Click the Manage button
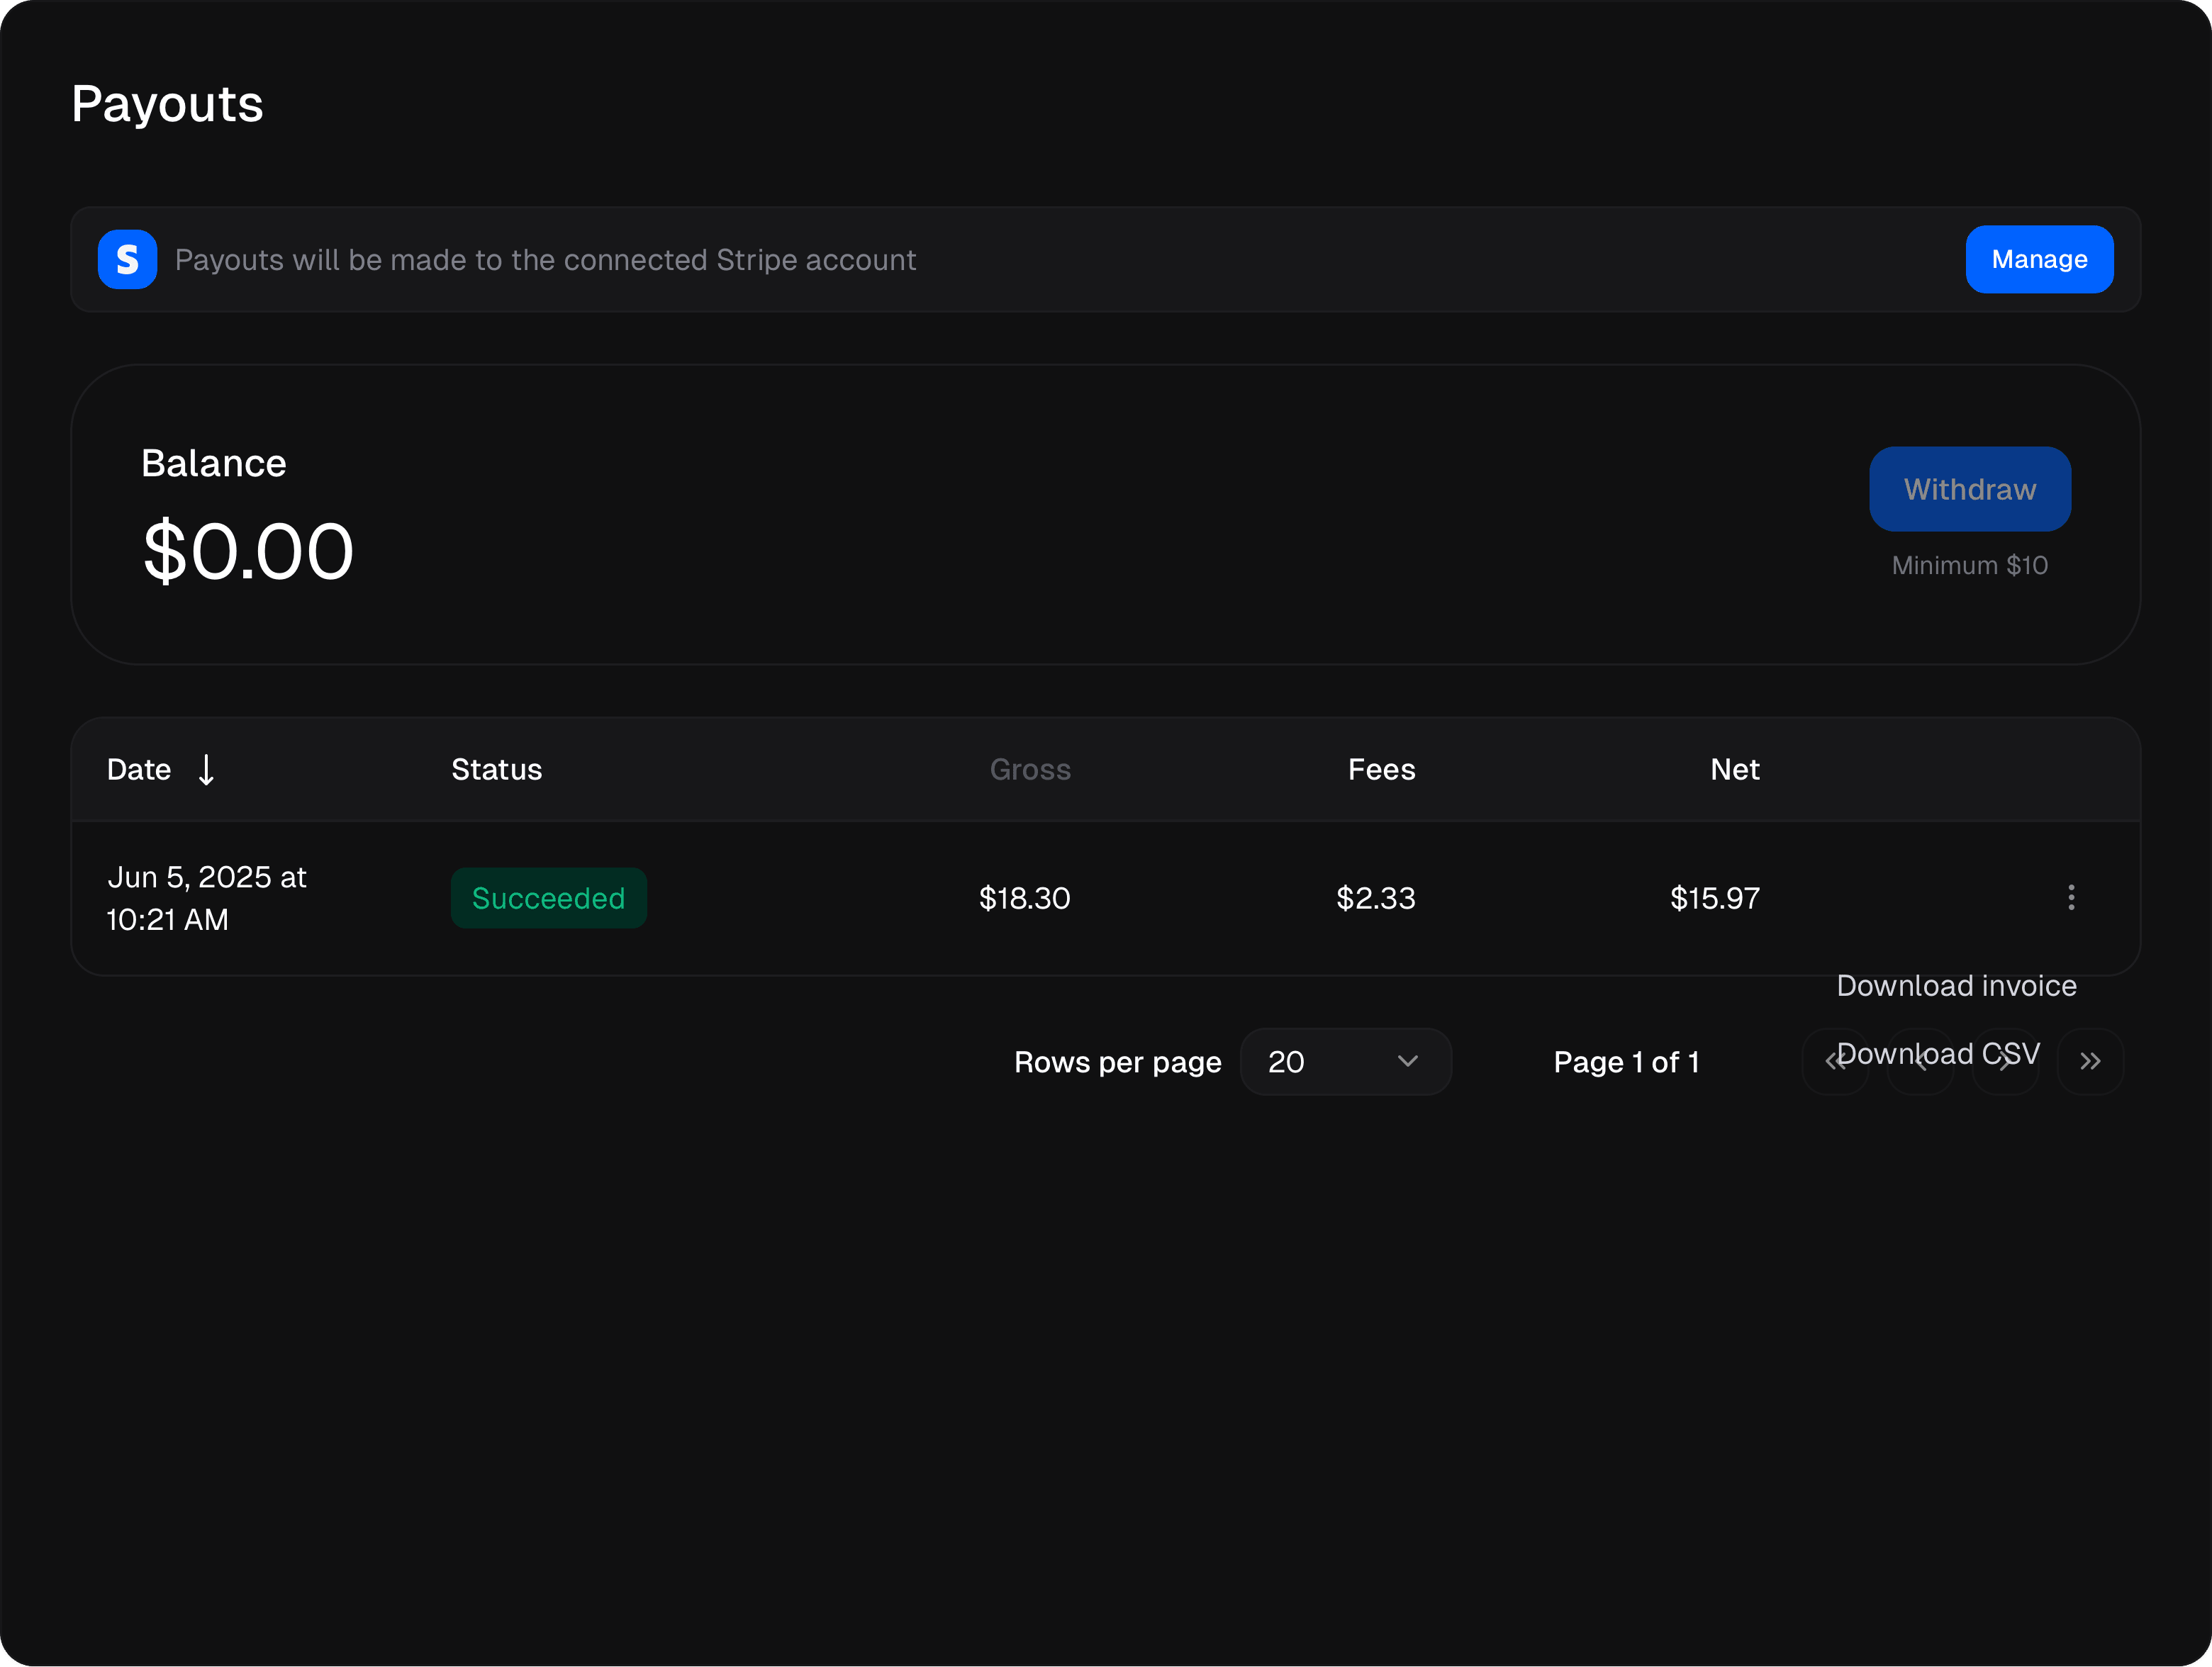2212x1667 pixels. [x=2038, y=260]
